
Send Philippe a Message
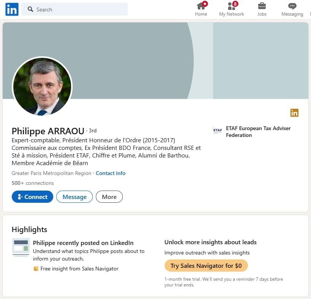pyautogui.click(x=74, y=197)
